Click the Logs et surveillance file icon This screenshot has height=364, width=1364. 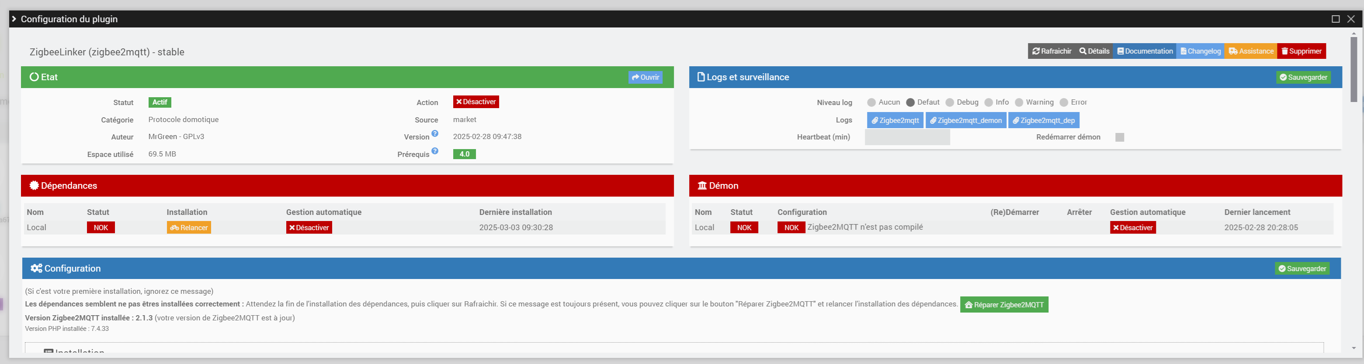[701, 77]
